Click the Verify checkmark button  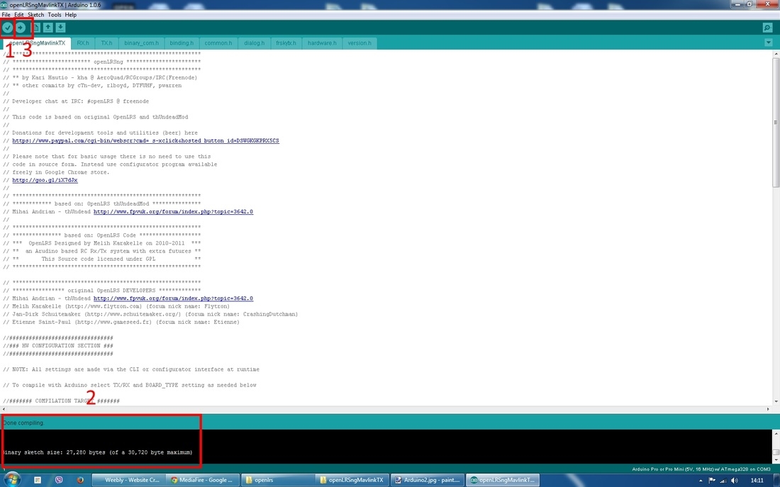[7, 28]
